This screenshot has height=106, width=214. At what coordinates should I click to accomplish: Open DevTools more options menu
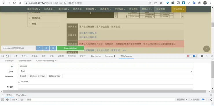point(207,56)
